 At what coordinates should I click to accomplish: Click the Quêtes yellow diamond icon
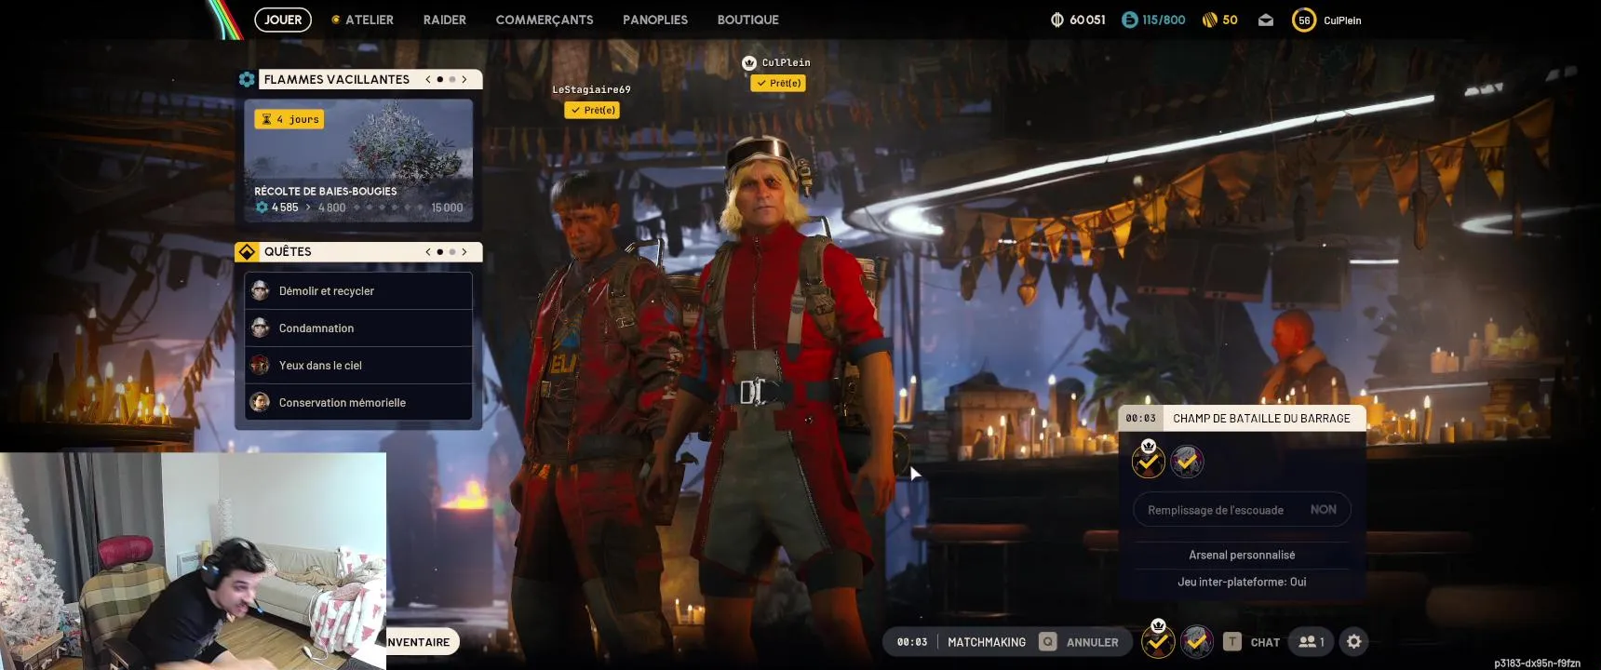247,251
